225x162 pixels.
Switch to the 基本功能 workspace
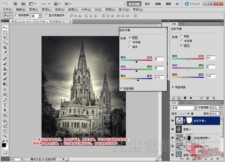134,4
